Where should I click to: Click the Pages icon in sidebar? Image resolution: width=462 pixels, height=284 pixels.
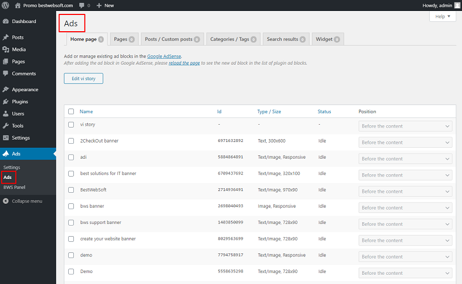click(6, 61)
